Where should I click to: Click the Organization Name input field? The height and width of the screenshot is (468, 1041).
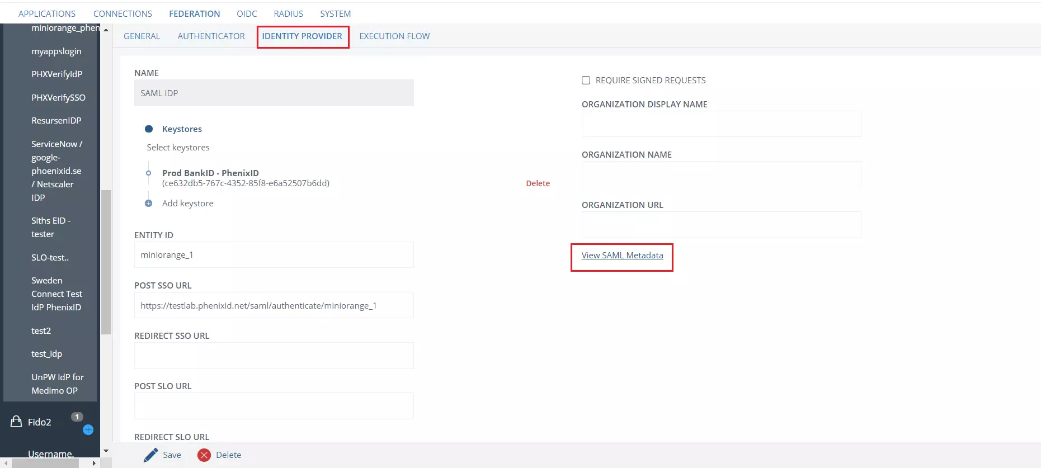(x=722, y=174)
